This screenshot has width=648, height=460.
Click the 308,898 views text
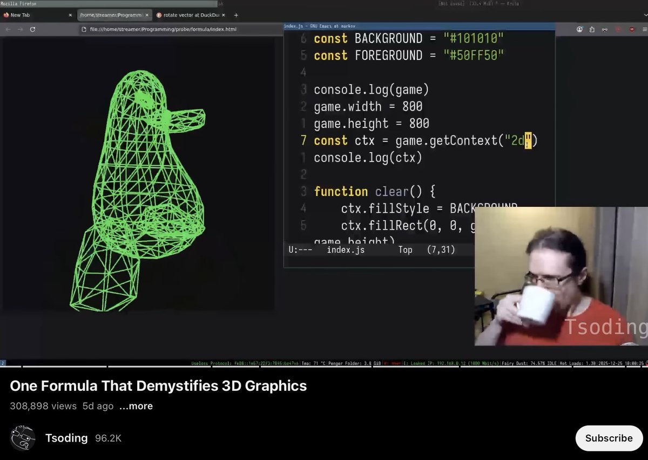click(x=43, y=406)
